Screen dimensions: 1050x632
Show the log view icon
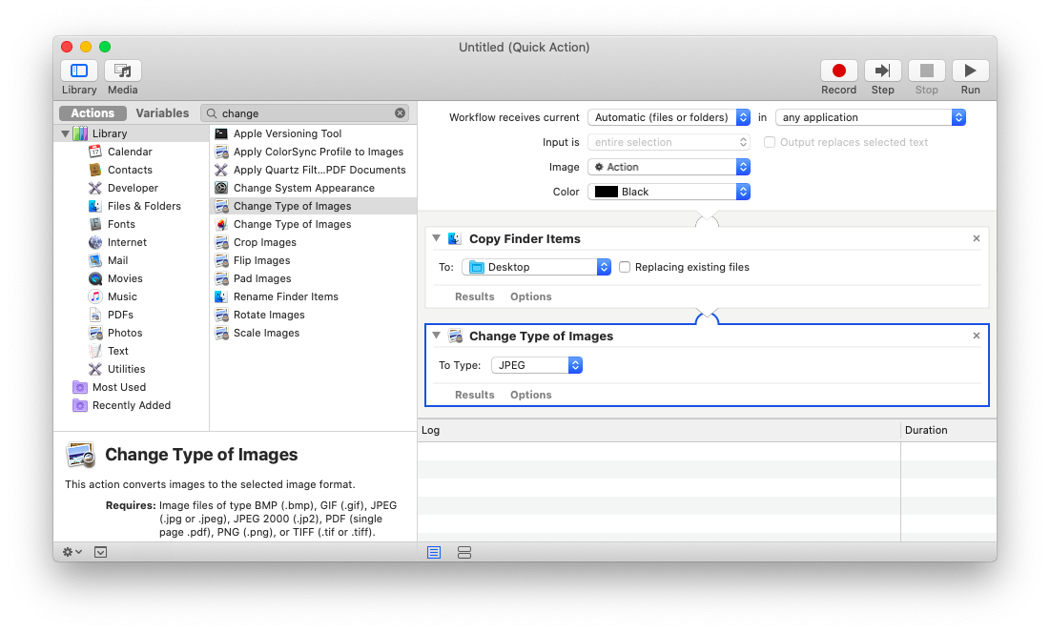point(434,552)
